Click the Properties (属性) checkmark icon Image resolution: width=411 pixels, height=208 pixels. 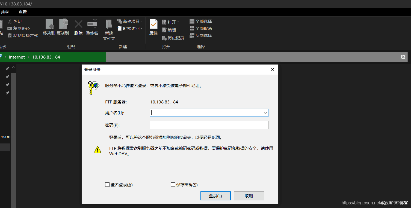pos(154,24)
